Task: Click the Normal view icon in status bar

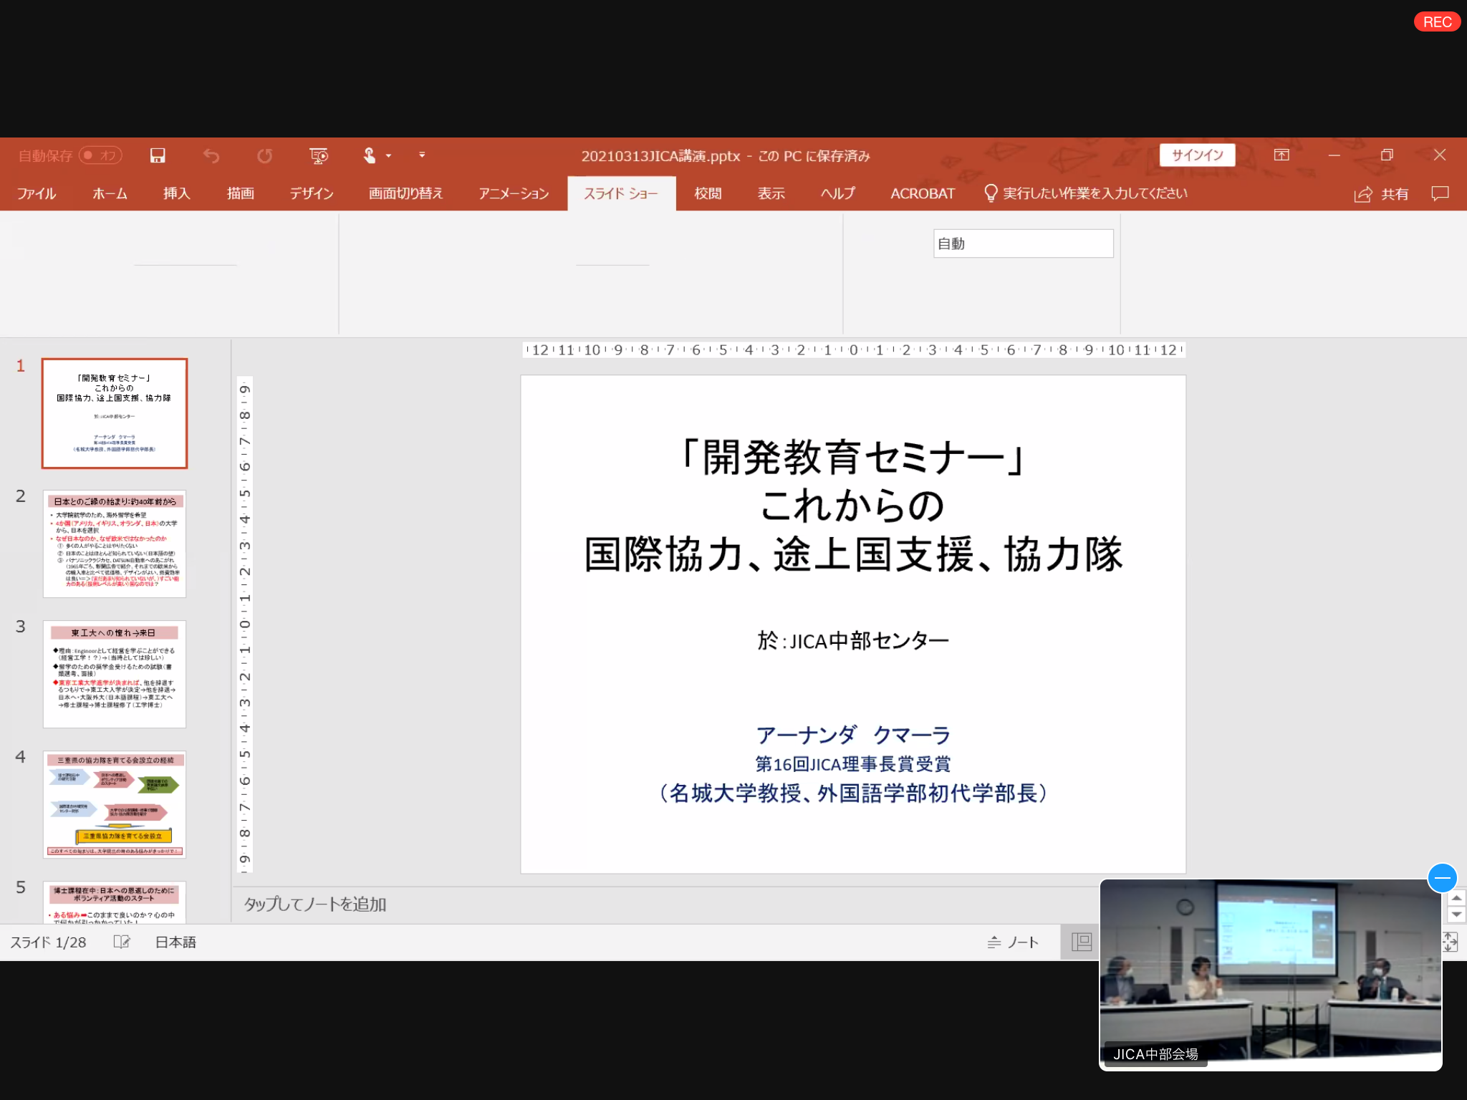Action: pyautogui.click(x=1081, y=942)
